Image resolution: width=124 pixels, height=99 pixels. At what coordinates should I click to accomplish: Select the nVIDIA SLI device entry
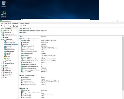(x=23, y=32)
